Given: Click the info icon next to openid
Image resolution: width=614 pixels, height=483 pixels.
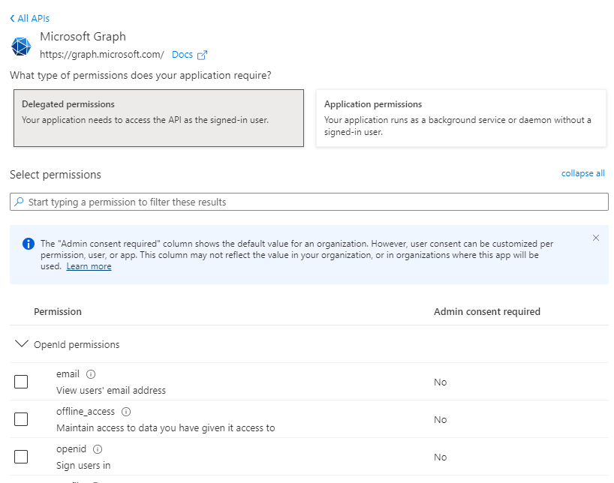Looking at the screenshot, I should tap(98, 448).
